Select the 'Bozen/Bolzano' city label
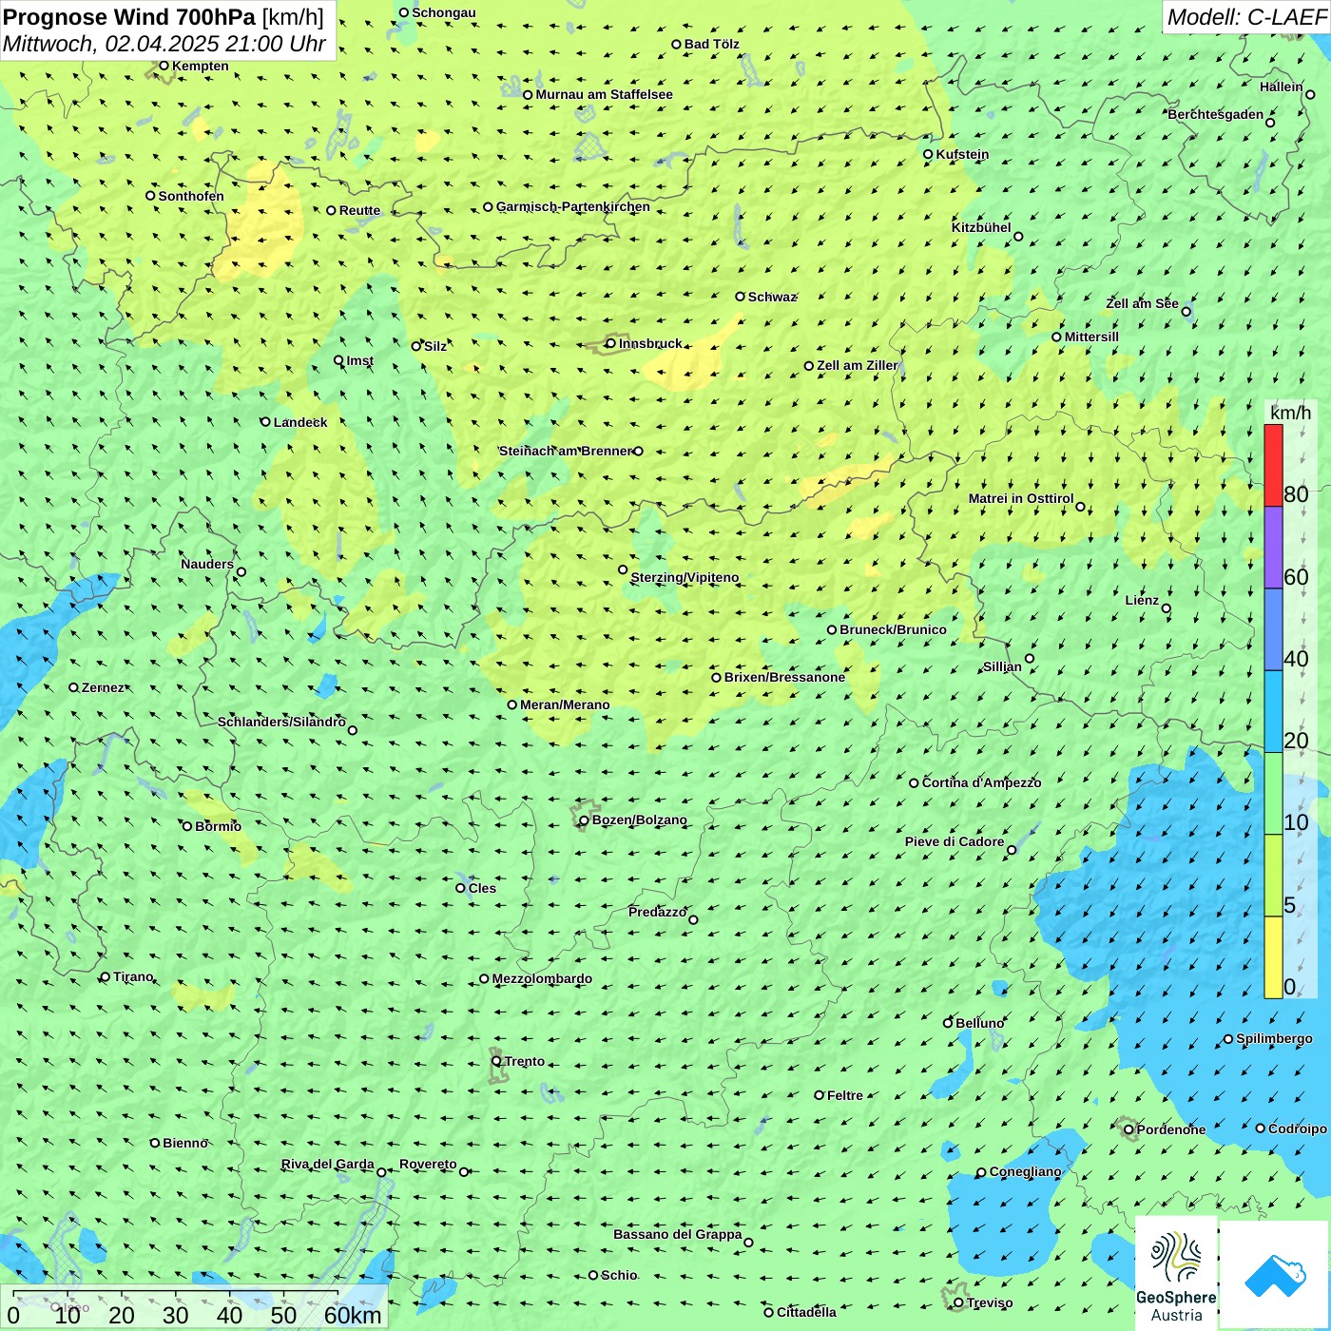The height and width of the screenshot is (1331, 1331). pyautogui.click(x=640, y=820)
